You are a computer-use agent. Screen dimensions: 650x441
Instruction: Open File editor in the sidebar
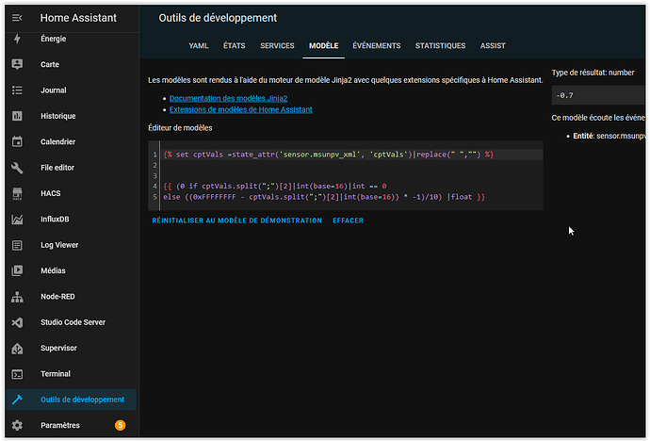point(57,168)
